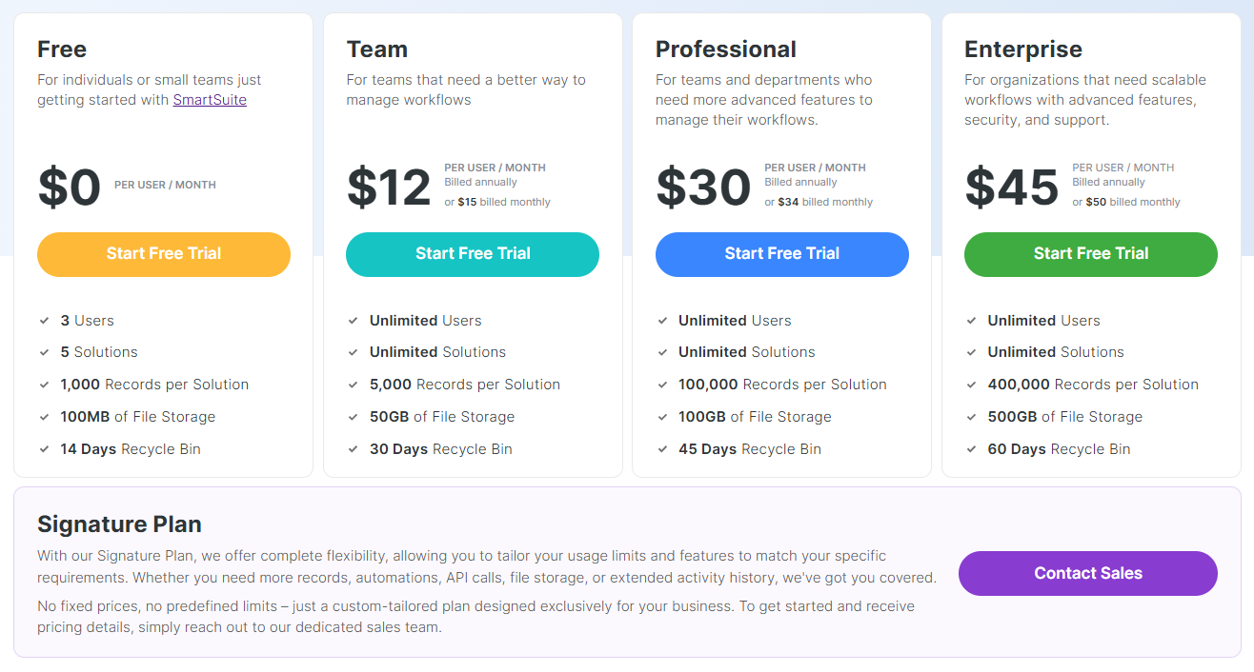Select the Signature Plan heading
This screenshot has height=672, width=1254.
coord(119,524)
